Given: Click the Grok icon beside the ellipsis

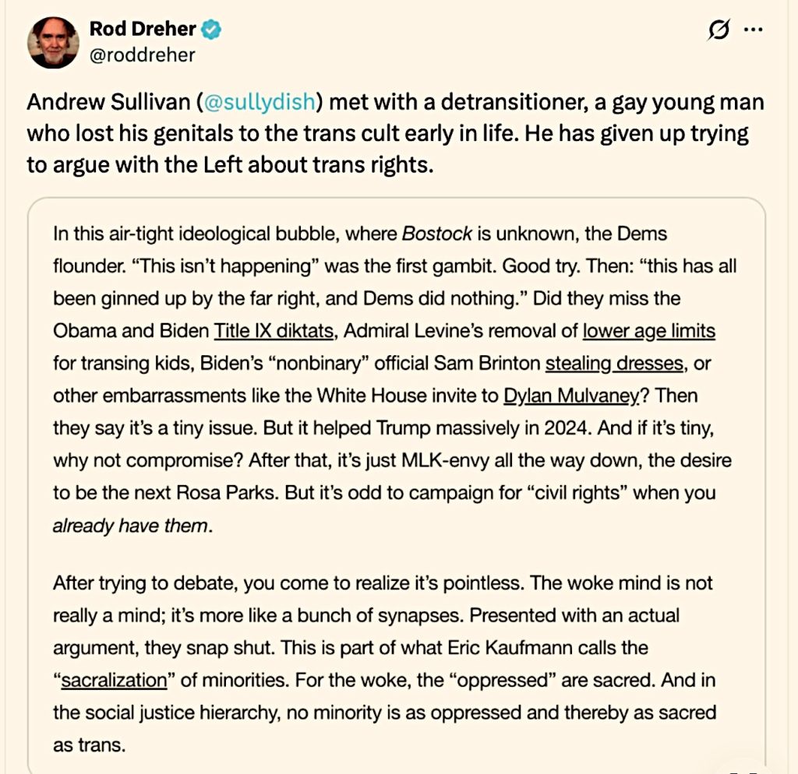Looking at the screenshot, I should (718, 31).
